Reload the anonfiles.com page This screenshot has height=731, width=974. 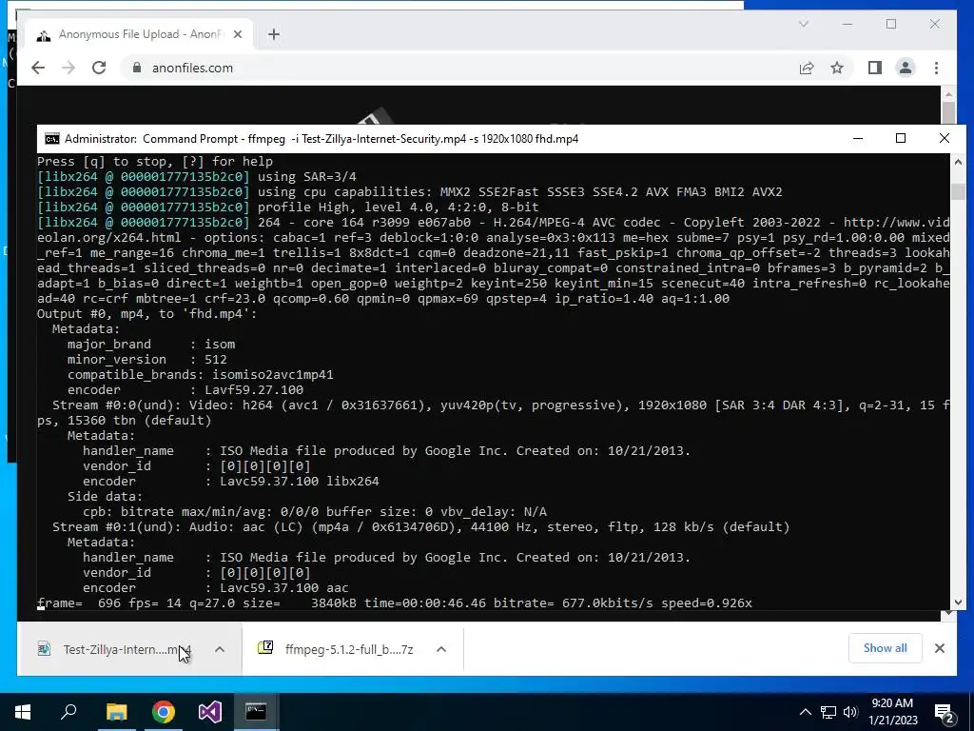pos(99,68)
